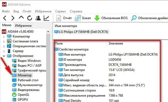The image size is (168, 102).
Task: Refresh using the circular arrow icon
Action: coord(30,18)
